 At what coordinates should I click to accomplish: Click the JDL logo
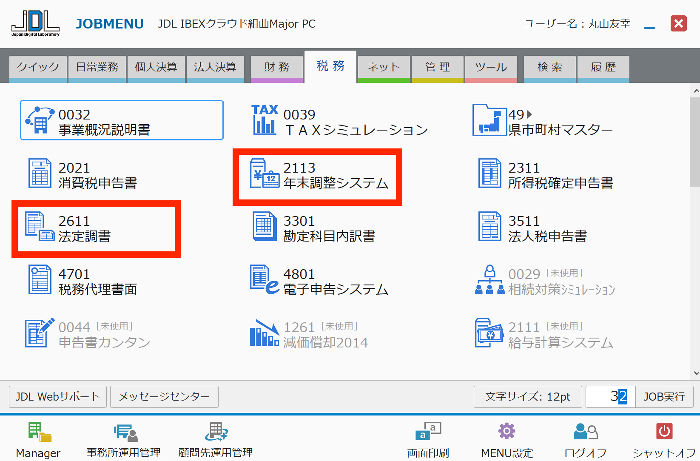pos(35,23)
